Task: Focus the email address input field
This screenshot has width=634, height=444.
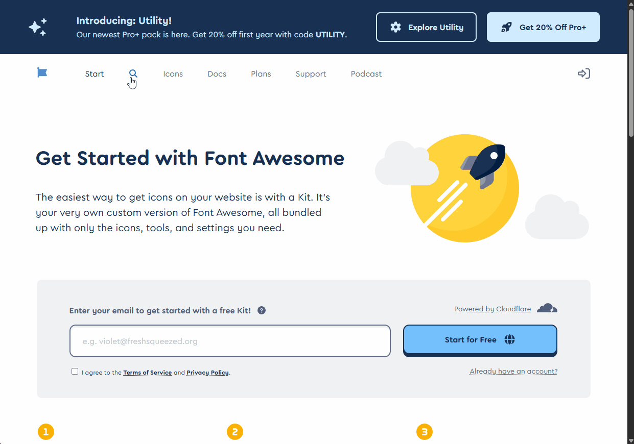Action: coord(230,341)
